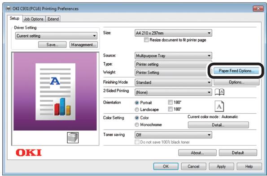
Task: Select Portrait orientation
Action: click(137, 103)
